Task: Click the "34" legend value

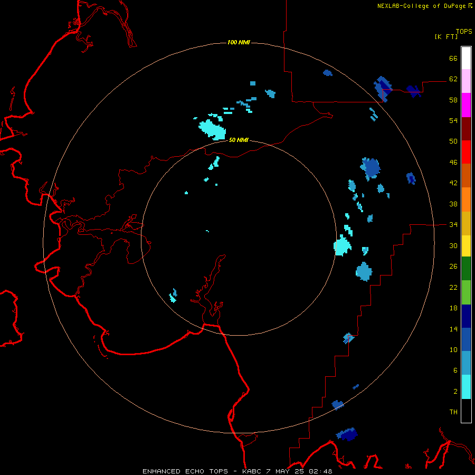Action: click(453, 224)
